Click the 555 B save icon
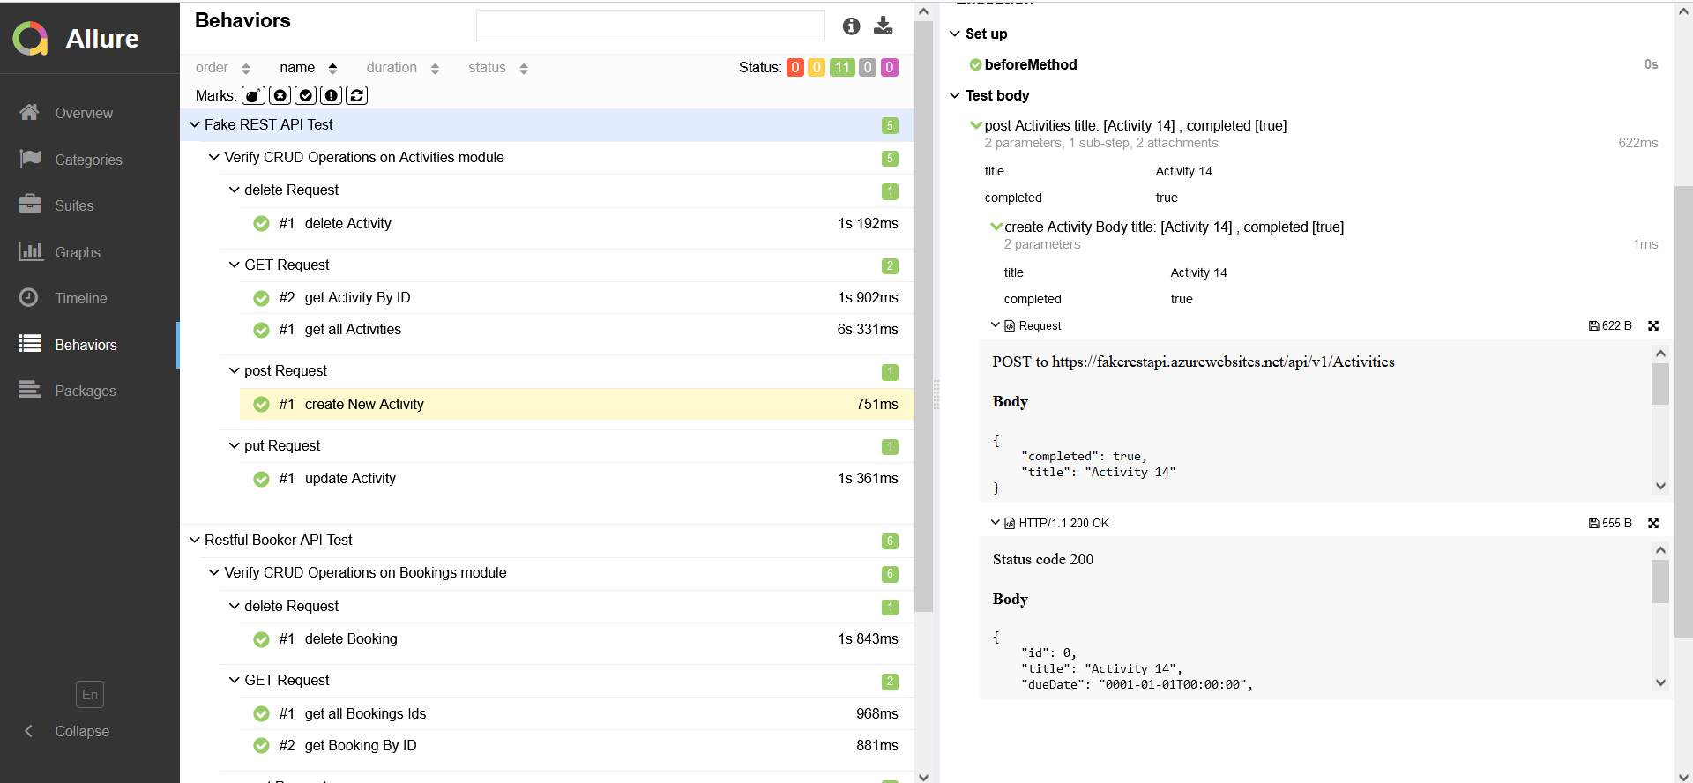This screenshot has width=1693, height=783. click(1594, 524)
